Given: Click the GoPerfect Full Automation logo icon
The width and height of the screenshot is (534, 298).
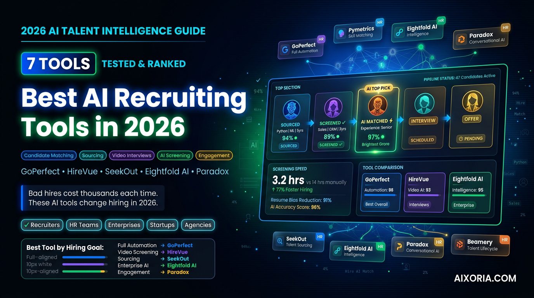Looking at the screenshot, I should pyautogui.click(x=285, y=49).
